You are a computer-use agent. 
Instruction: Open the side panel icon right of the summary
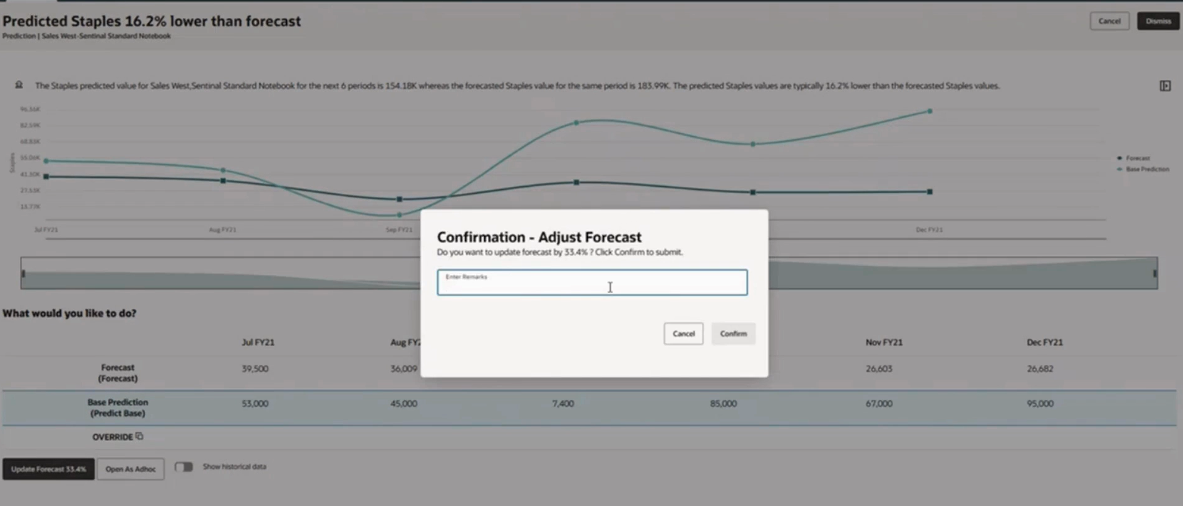tap(1165, 86)
